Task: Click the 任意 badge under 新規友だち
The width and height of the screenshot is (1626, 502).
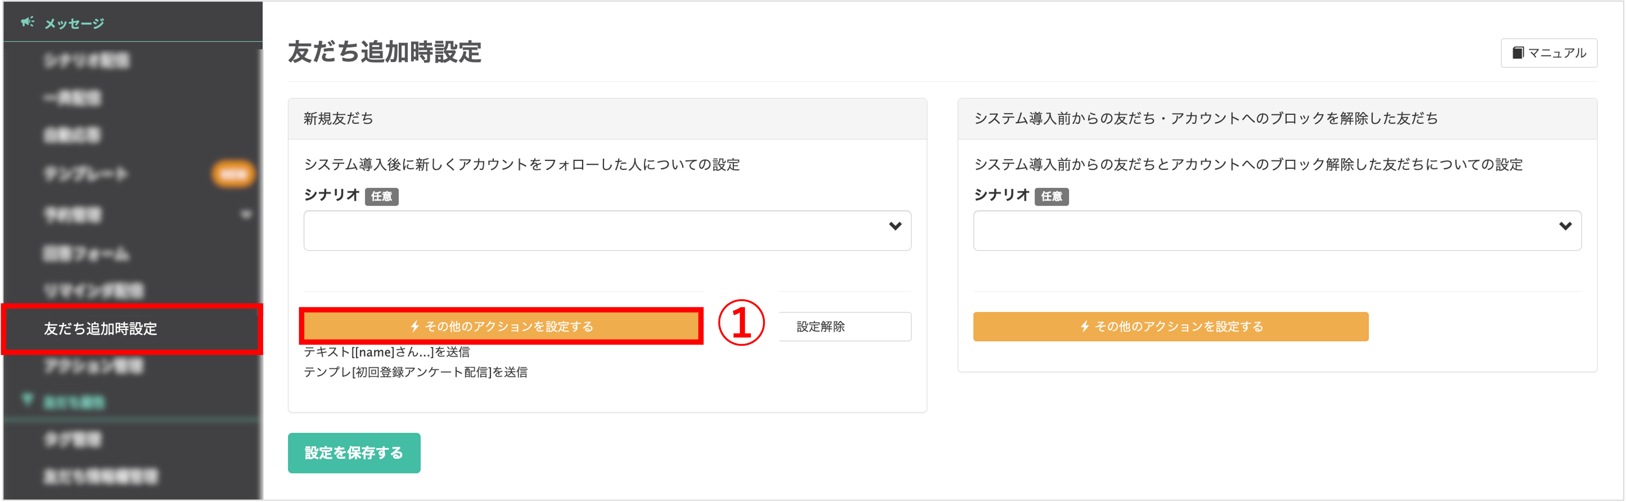Action: click(381, 197)
